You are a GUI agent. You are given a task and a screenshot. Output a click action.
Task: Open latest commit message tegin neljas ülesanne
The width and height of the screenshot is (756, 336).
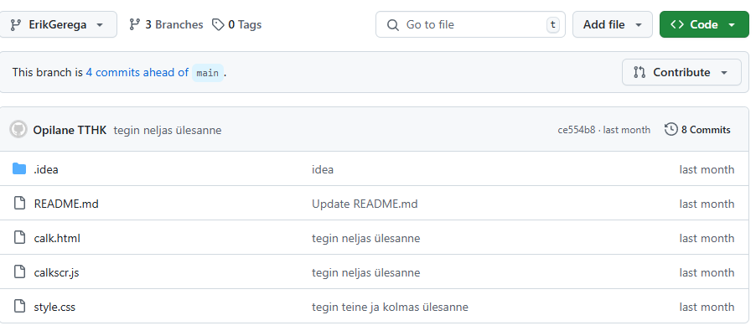(x=168, y=130)
